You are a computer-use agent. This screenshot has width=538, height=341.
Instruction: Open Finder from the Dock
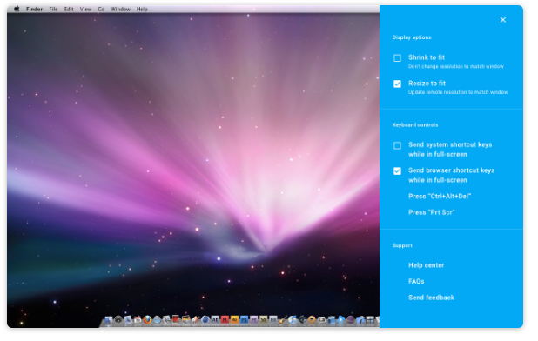coord(109,320)
